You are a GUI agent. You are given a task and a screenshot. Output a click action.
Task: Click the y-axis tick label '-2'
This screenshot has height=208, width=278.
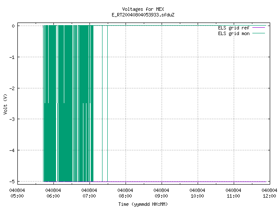coord(12,88)
